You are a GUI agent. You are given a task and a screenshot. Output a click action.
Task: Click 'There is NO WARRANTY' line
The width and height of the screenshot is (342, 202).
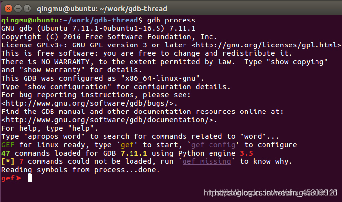pos(164,62)
